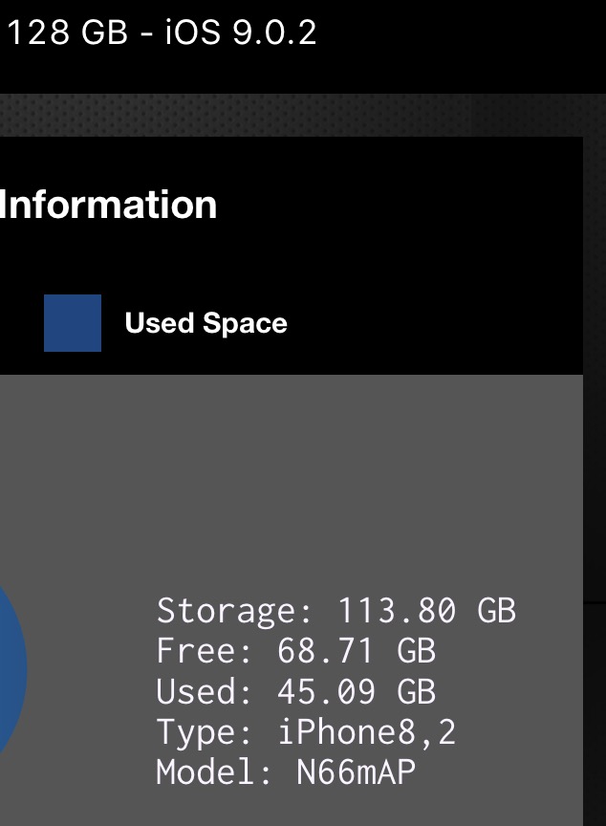This screenshot has width=606, height=826.
Task: Tap the iOS 9.0.2 version text
Action: [241, 33]
